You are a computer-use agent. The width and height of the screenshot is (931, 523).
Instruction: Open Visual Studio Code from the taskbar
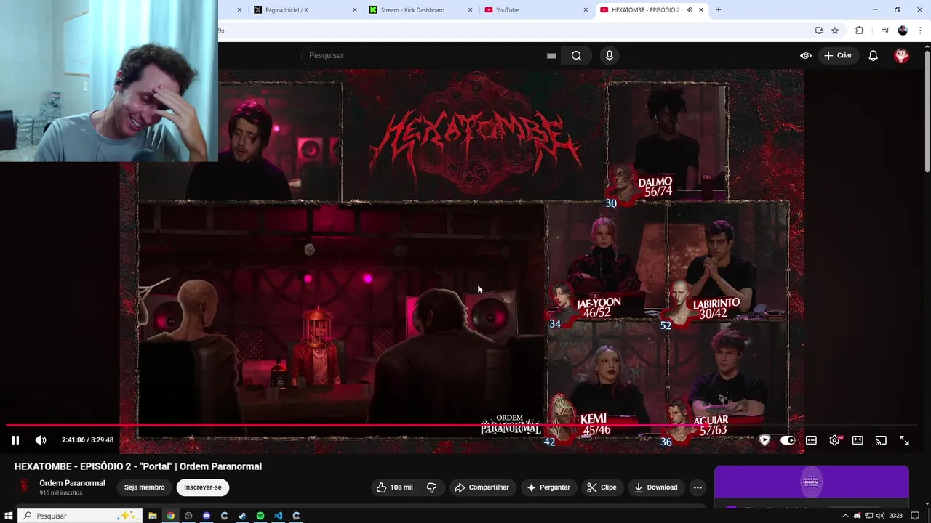278,516
